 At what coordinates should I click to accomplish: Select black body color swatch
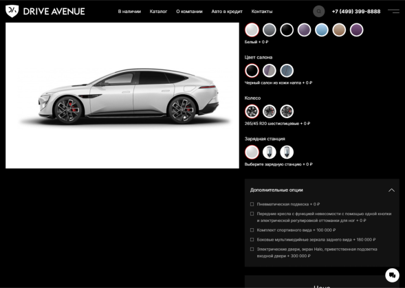pyautogui.click(x=287, y=30)
